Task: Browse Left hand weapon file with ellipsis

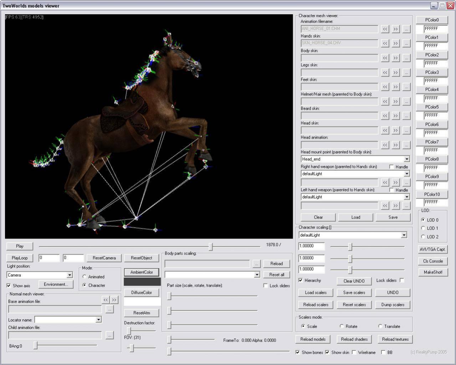Action: [x=406, y=206]
